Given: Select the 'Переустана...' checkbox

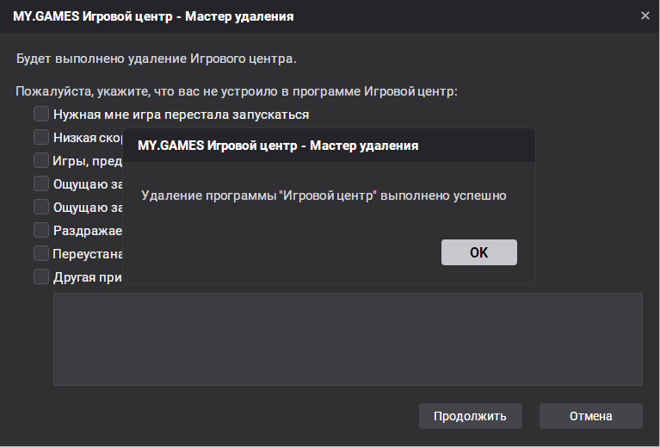Looking at the screenshot, I should point(41,253).
